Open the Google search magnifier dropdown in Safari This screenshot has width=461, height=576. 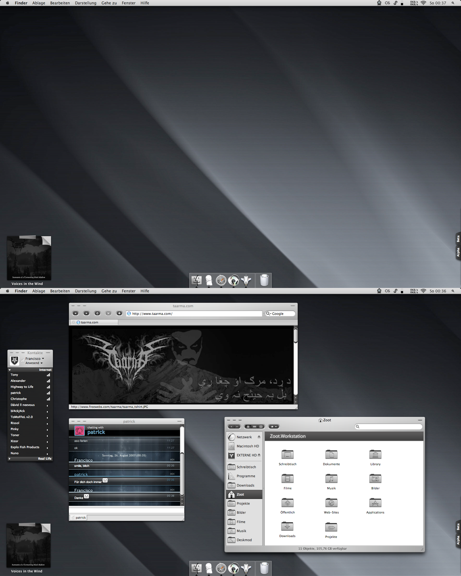[268, 314]
